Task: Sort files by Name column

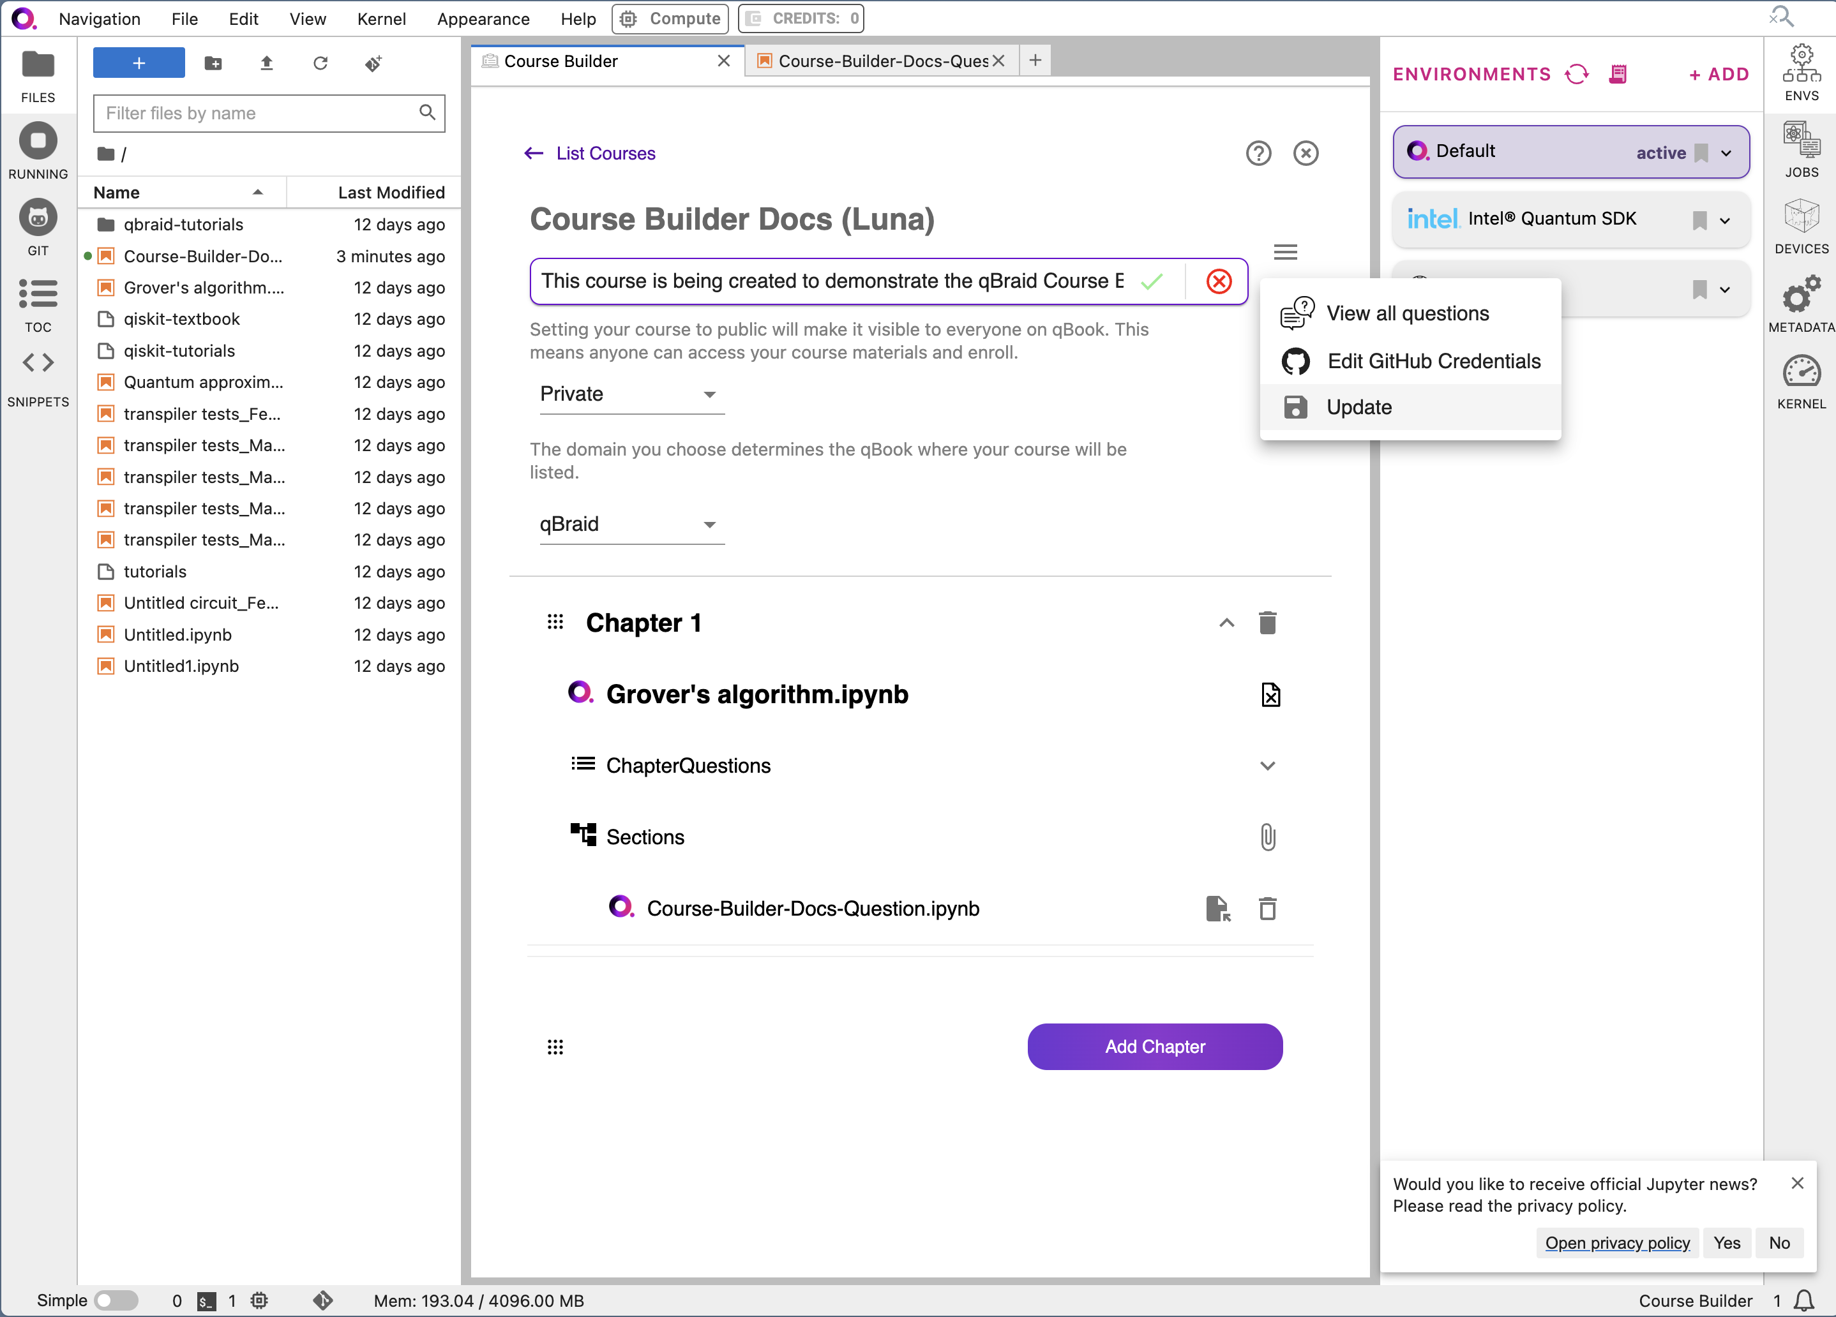Action: pyautogui.click(x=181, y=193)
